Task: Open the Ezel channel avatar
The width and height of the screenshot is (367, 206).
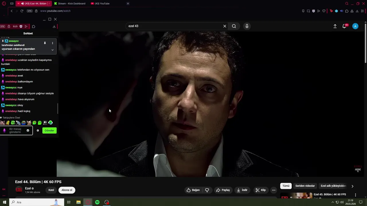Action: (x=19, y=190)
